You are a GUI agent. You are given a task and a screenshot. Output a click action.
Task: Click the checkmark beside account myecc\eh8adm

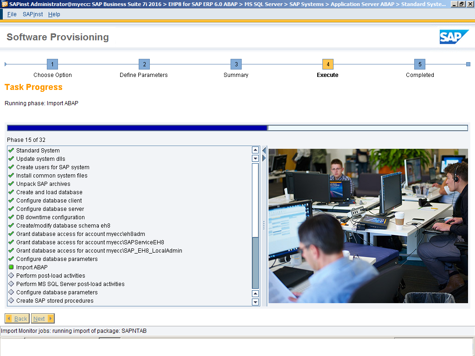(11, 234)
